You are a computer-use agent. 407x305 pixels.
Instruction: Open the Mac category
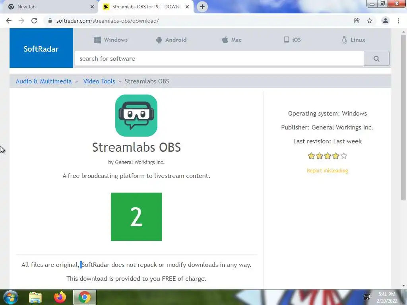232,40
